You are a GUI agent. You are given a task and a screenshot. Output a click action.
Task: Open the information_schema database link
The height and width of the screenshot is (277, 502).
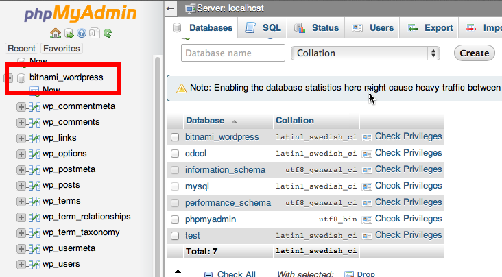pos(225,169)
